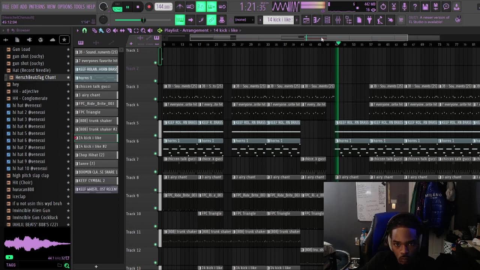Open the EDIT menu
480x270 pixels.
(x=15, y=7)
